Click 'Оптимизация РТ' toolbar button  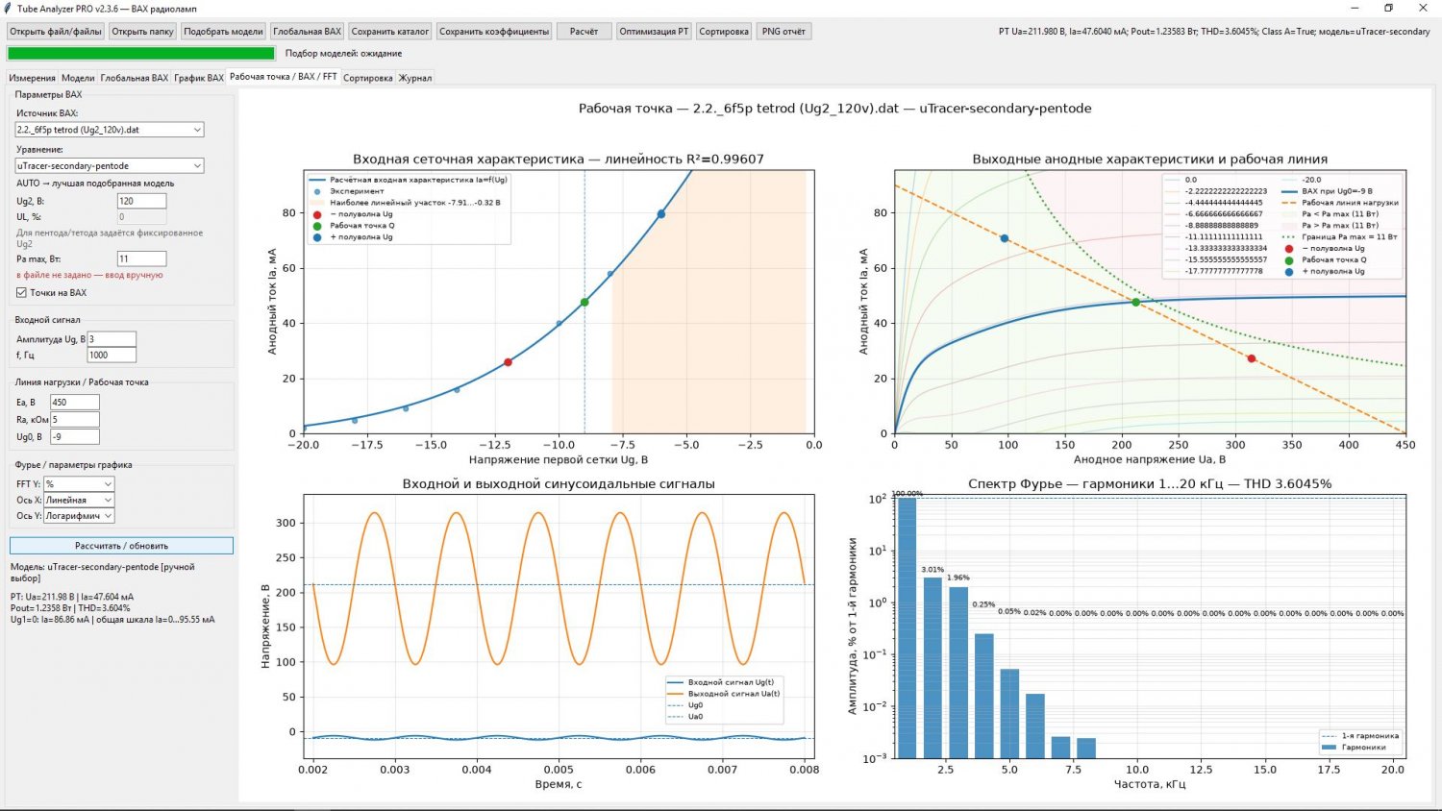[x=654, y=32]
